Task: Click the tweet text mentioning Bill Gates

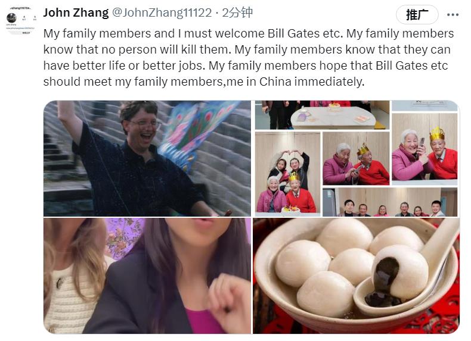Action: [249, 57]
